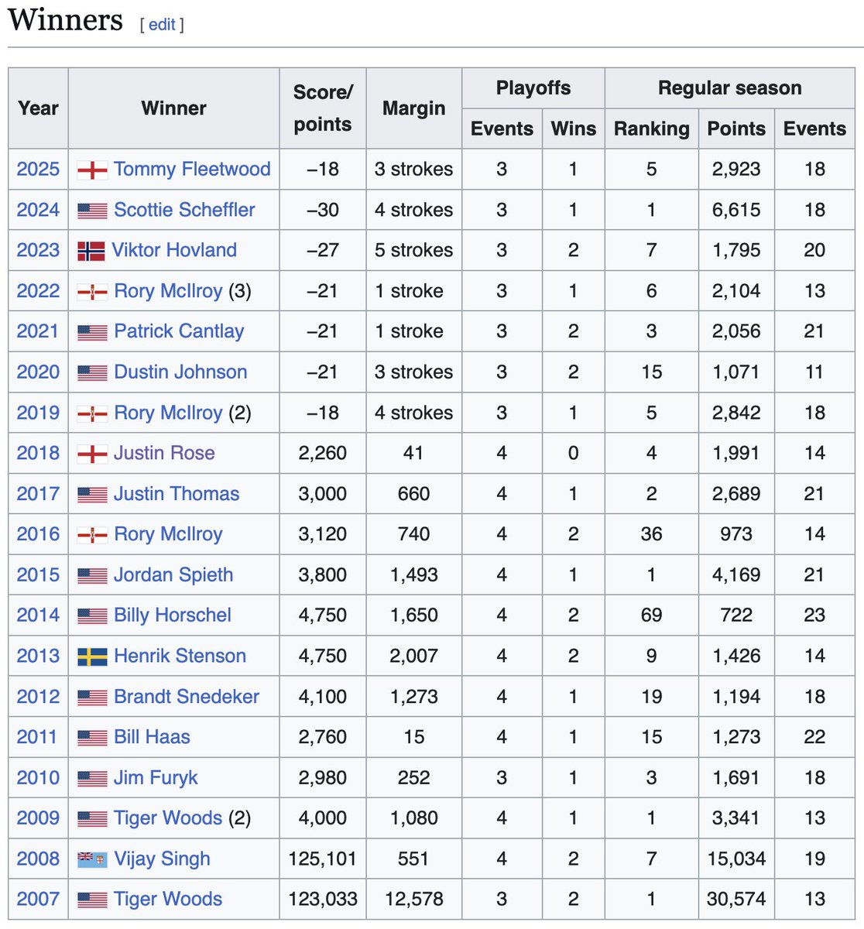Open Jordan Spieth's page
This screenshot has height=929, width=864.
click(173, 575)
